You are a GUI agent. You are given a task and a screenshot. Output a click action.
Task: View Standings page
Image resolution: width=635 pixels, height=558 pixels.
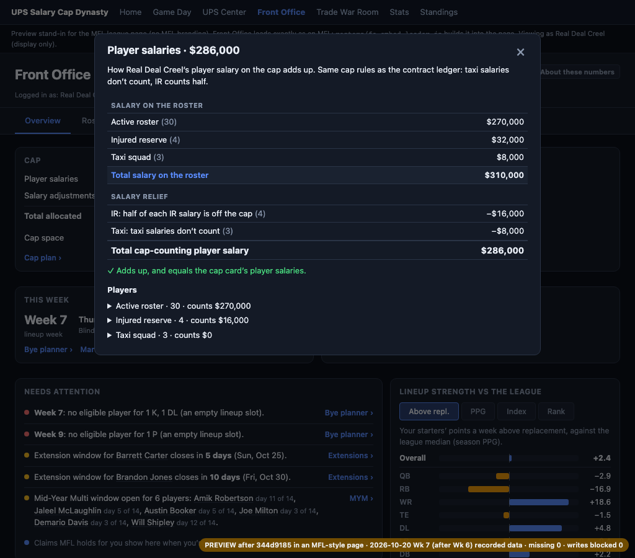coord(438,12)
